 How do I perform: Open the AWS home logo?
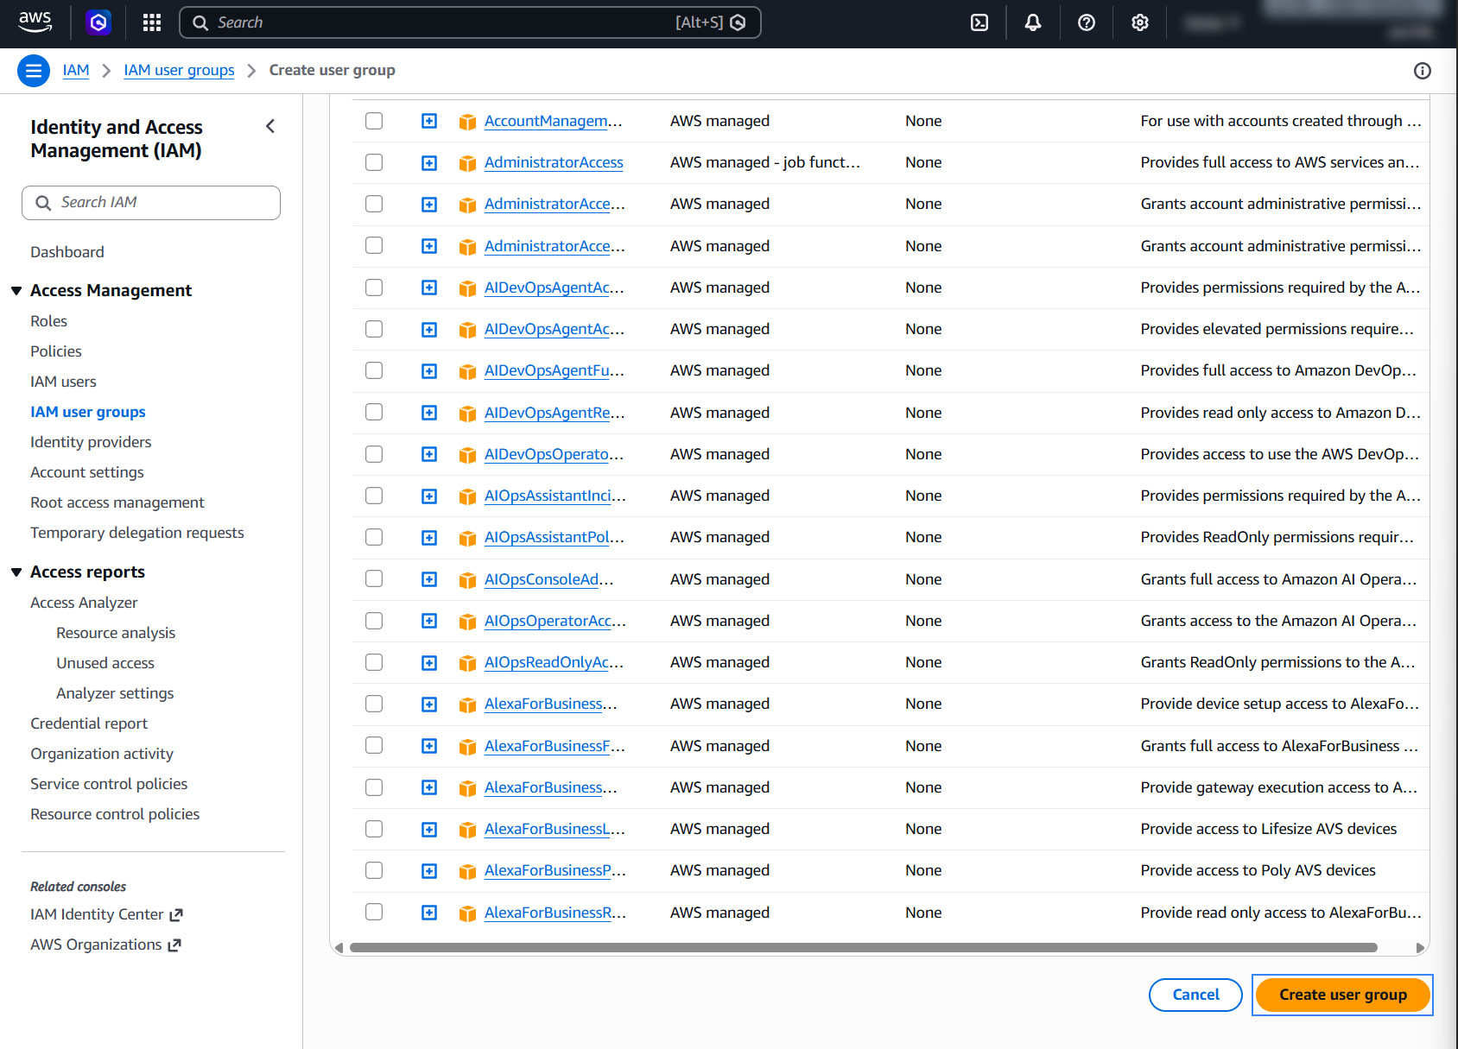35,22
